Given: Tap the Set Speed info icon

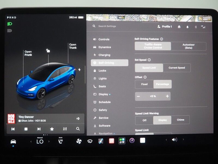Looking at the screenshot, I should [149, 60].
